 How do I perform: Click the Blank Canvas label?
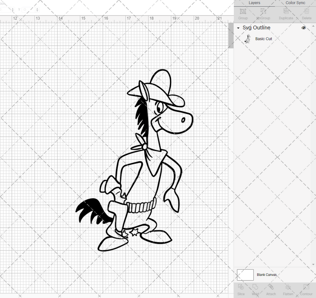click(266, 275)
